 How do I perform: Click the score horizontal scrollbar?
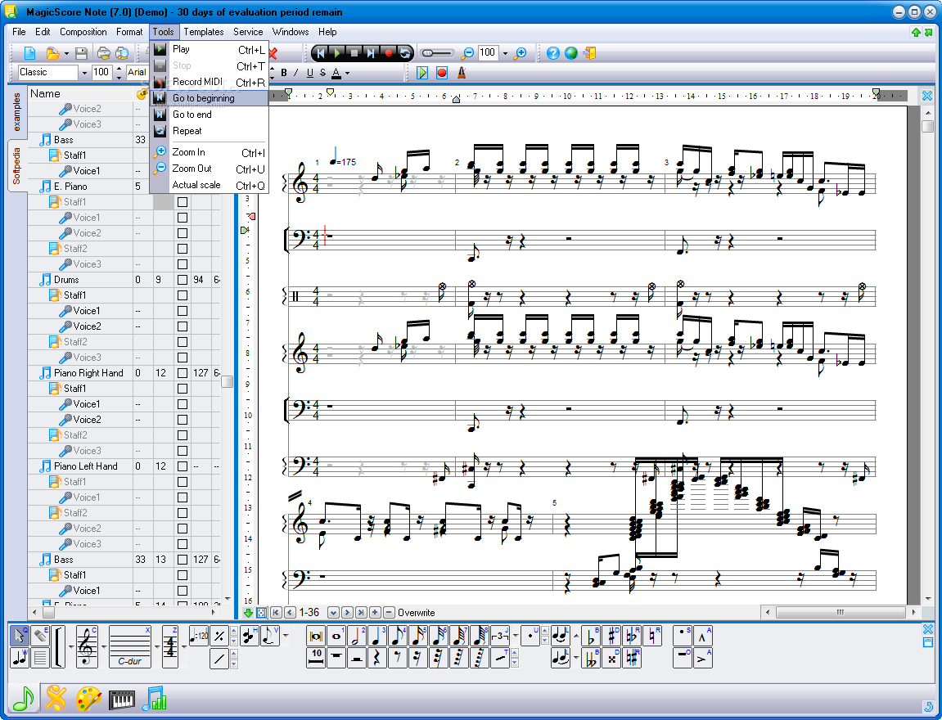tap(840, 613)
